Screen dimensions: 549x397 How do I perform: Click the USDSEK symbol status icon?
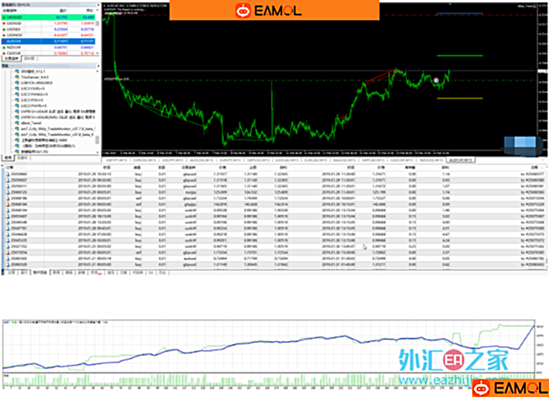(4, 29)
